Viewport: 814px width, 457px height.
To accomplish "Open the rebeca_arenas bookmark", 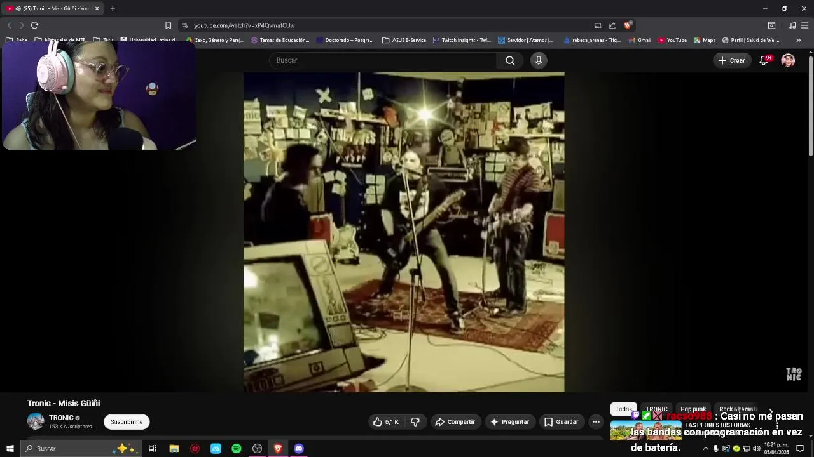I will (x=591, y=40).
